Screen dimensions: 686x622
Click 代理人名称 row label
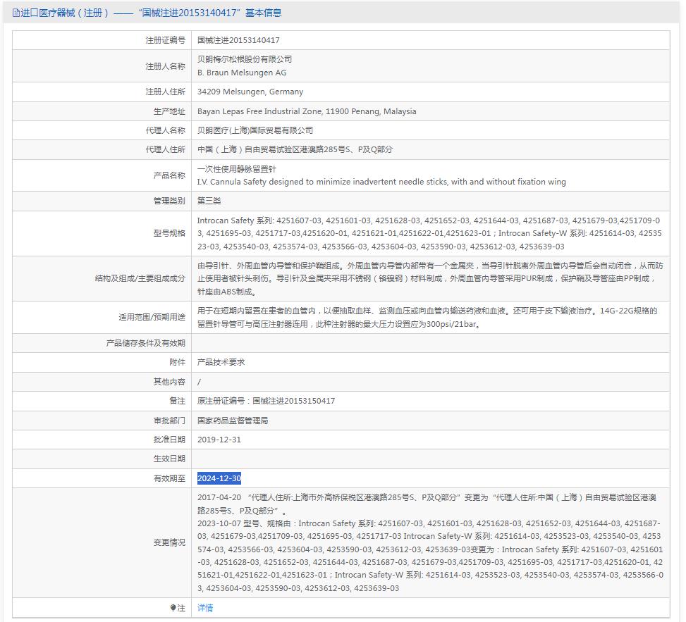(x=166, y=130)
